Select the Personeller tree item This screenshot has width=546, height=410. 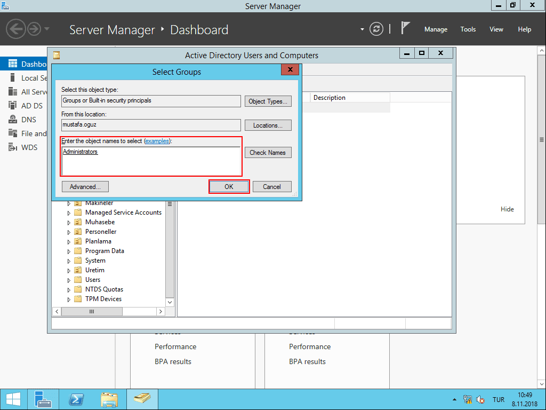point(101,232)
